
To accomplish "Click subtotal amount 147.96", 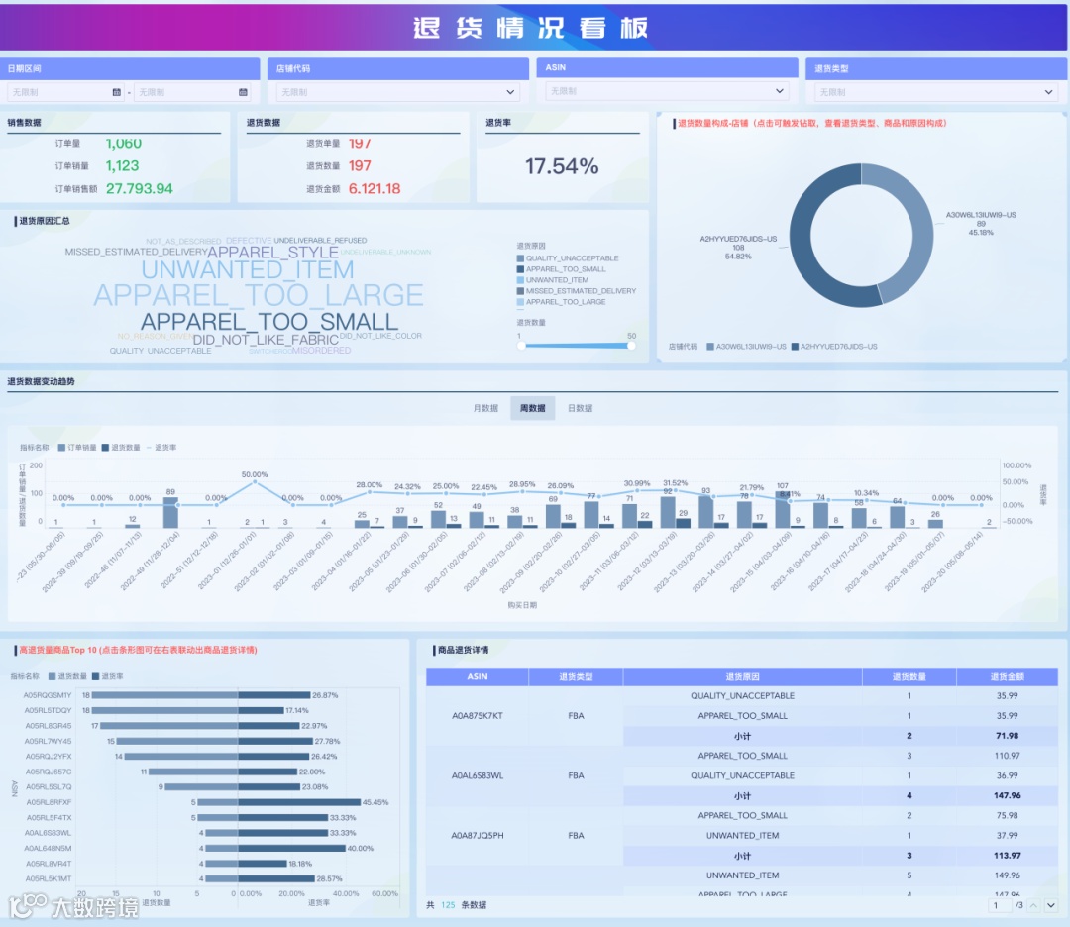I will 1007,796.
